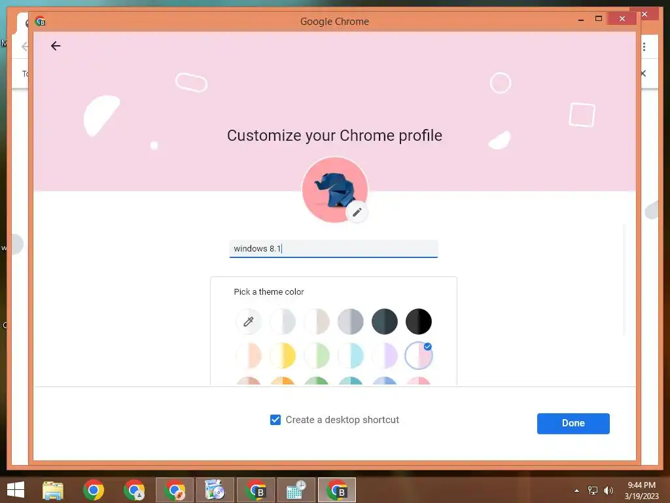
Task: Click the origami elephant profile picture
Action: pos(334,190)
